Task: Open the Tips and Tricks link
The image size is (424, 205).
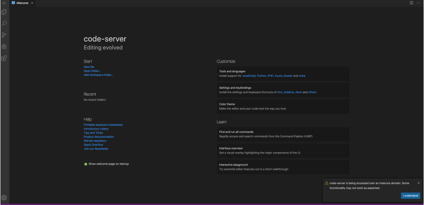Action: 93,133
